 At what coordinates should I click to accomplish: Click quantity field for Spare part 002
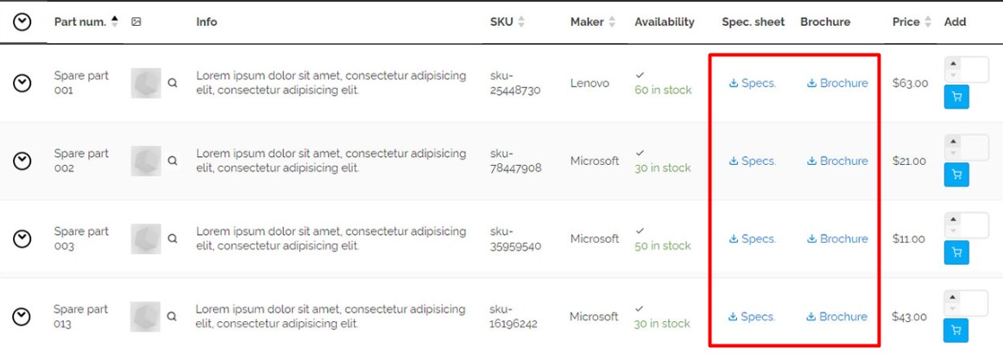975,148
